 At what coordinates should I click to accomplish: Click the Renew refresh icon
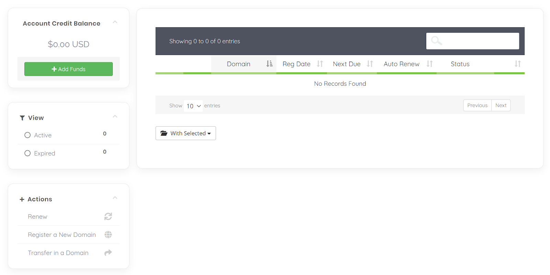click(108, 216)
